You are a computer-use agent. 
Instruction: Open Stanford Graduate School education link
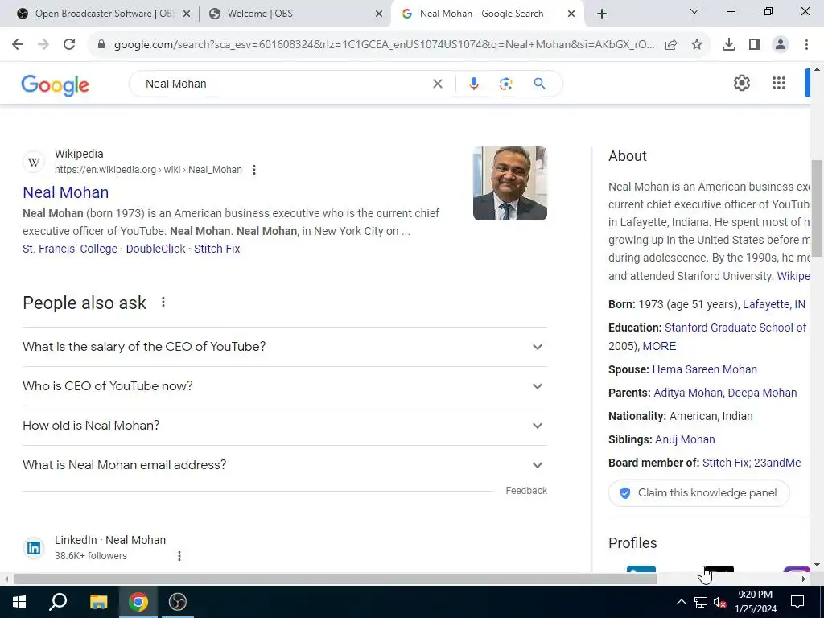[735, 328]
